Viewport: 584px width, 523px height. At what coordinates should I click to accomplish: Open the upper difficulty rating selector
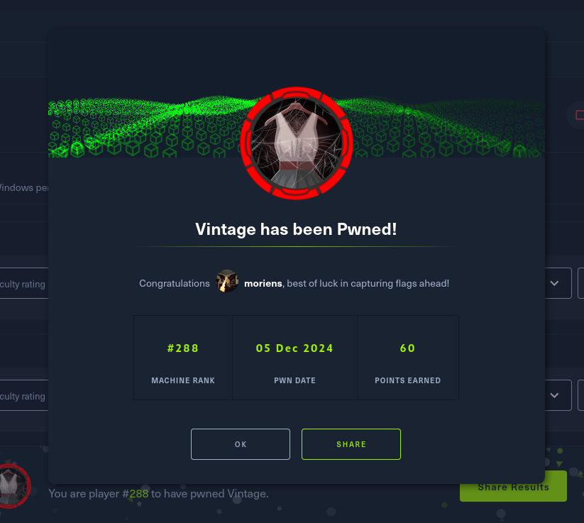24,283
